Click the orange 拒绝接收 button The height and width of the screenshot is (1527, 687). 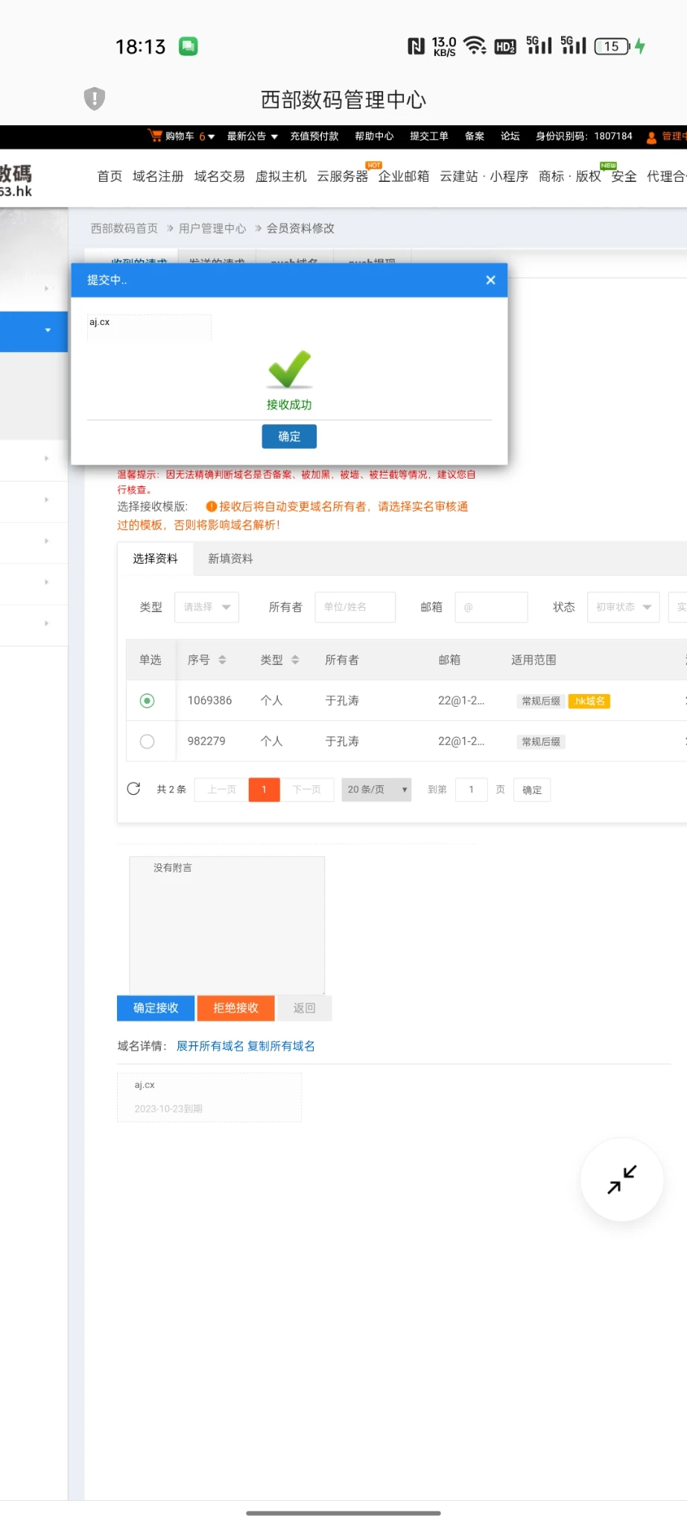click(x=235, y=1008)
